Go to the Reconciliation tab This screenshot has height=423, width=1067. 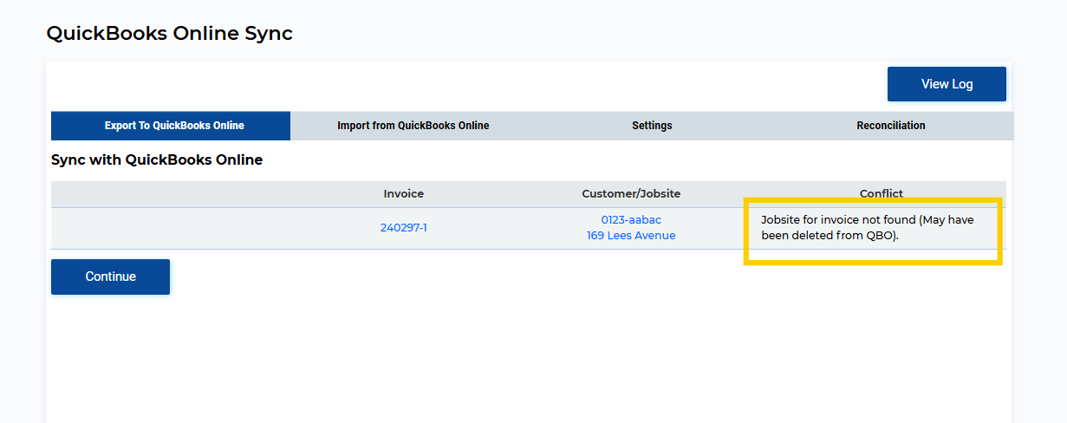pyautogui.click(x=891, y=126)
